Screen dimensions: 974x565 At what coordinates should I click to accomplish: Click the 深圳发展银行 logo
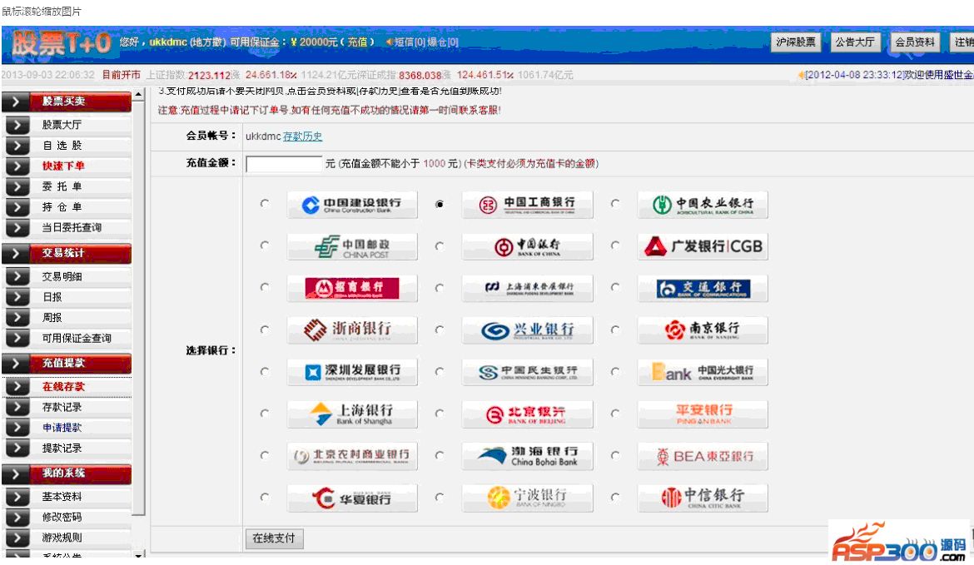pos(352,372)
